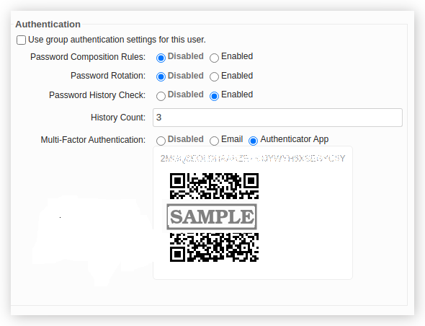
Task: Select Email multi-factor authentication option
Action: [214, 141]
